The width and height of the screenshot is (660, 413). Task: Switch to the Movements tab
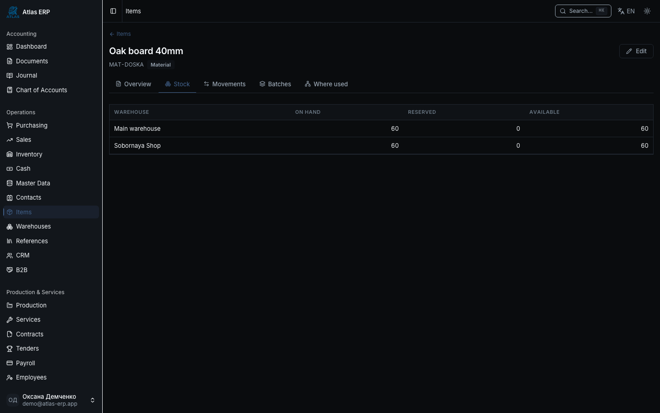coord(225,84)
